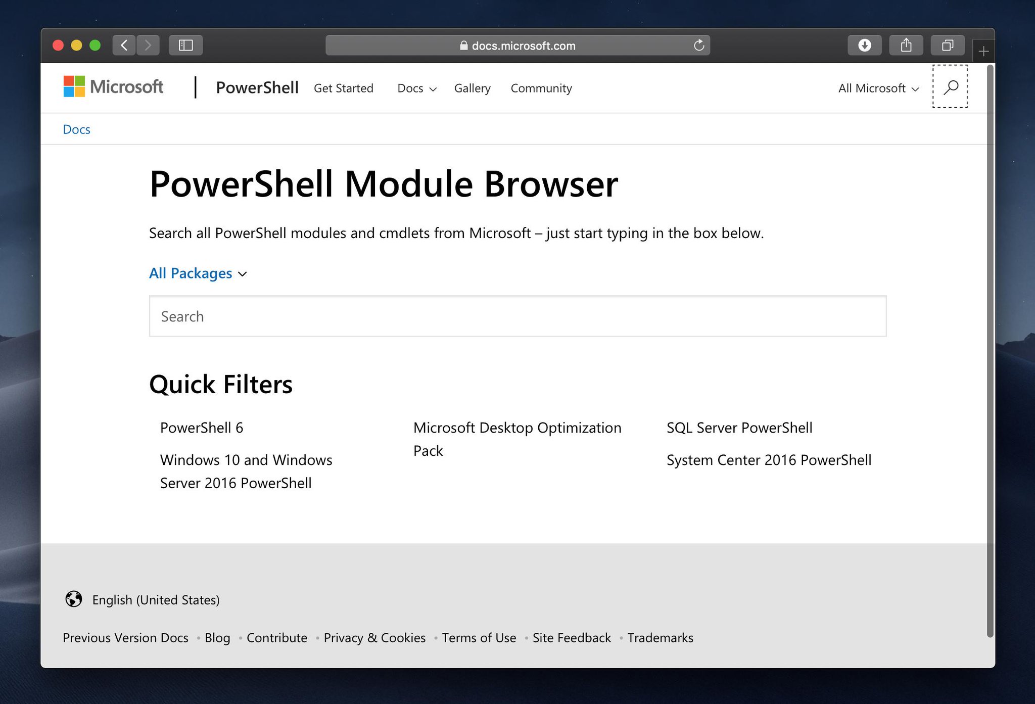The height and width of the screenshot is (704, 1035).
Task: Click the globe language icon
Action: [x=74, y=599]
